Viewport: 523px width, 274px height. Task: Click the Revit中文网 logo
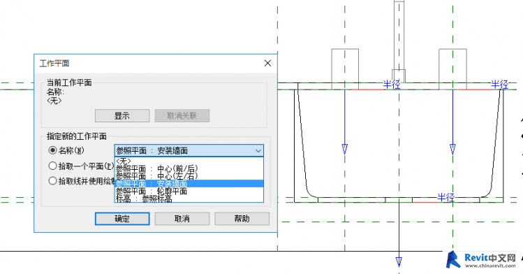click(481, 260)
